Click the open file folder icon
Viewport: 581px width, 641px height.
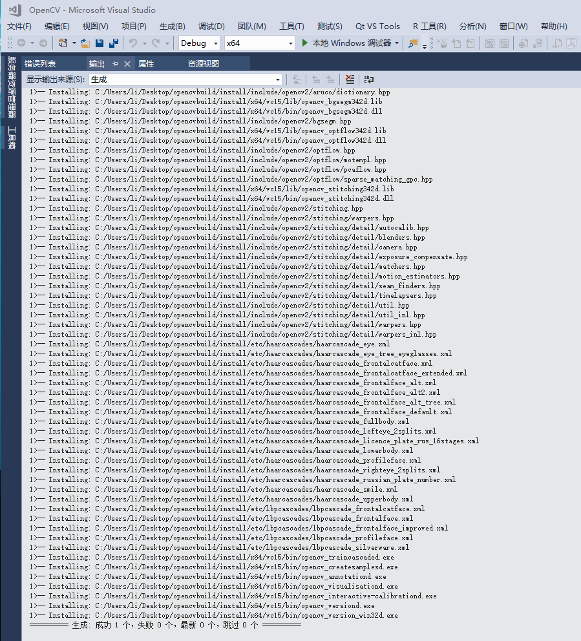point(85,43)
